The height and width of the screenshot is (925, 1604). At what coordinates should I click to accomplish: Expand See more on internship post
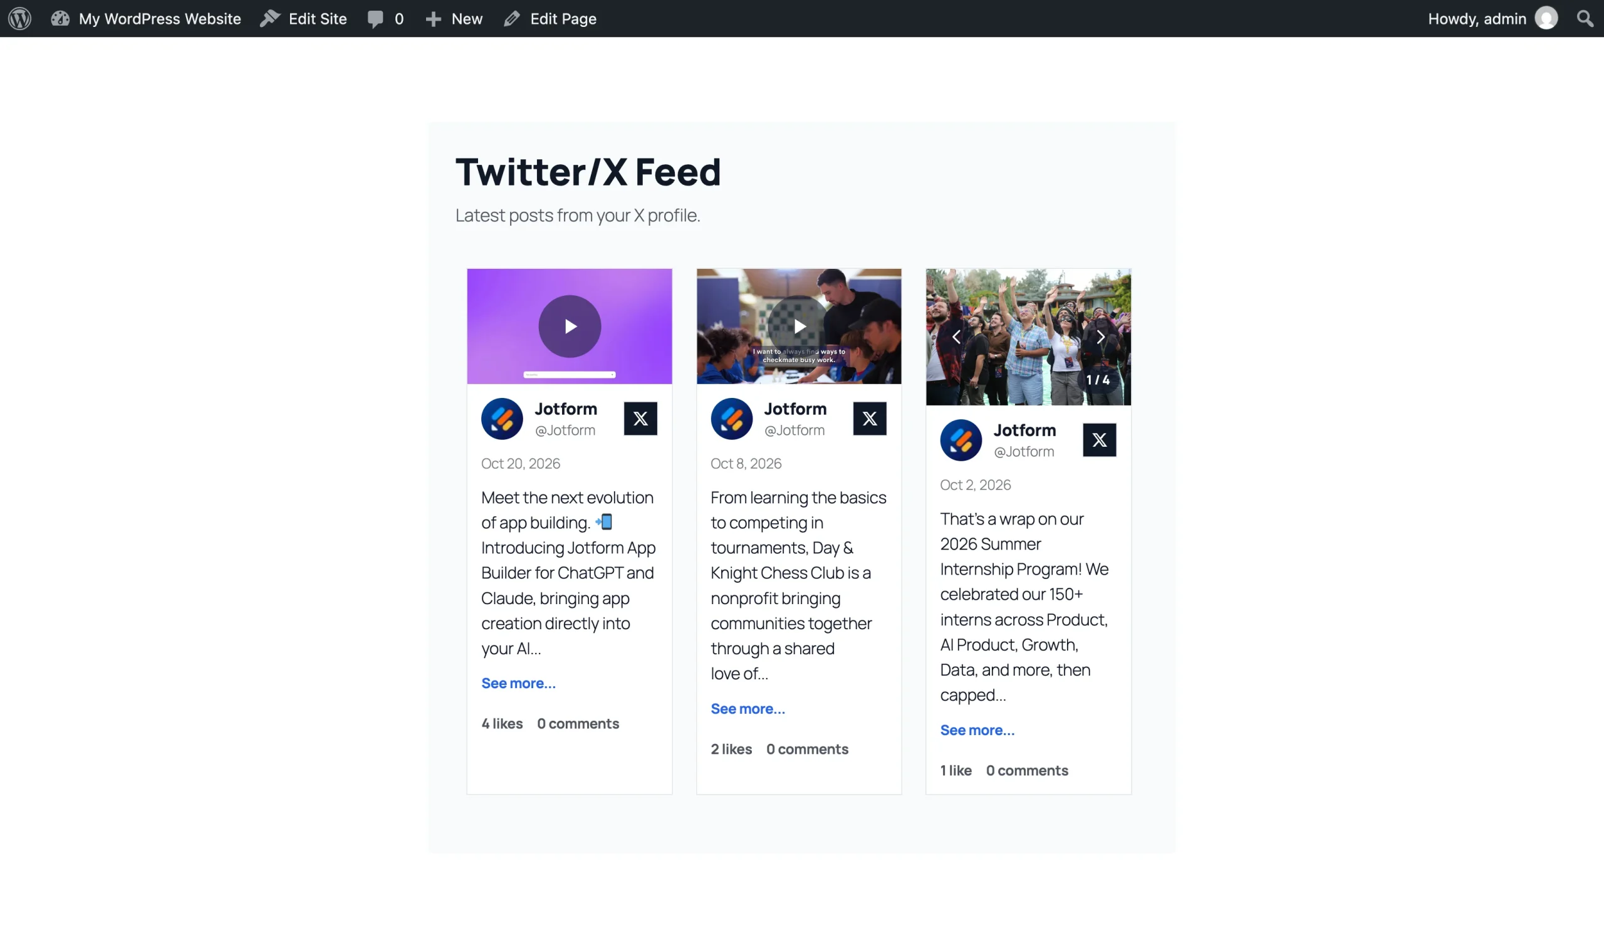(977, 730)
